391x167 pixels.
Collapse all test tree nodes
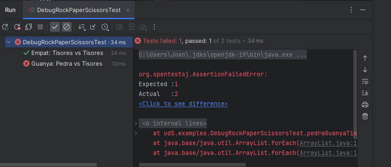click(x=93, y=27)
